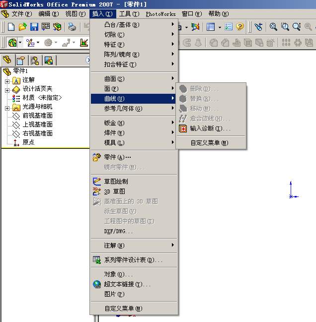Select 原点 in the feature tree
The height and width of the screenshot is (322, 316).
28,142
